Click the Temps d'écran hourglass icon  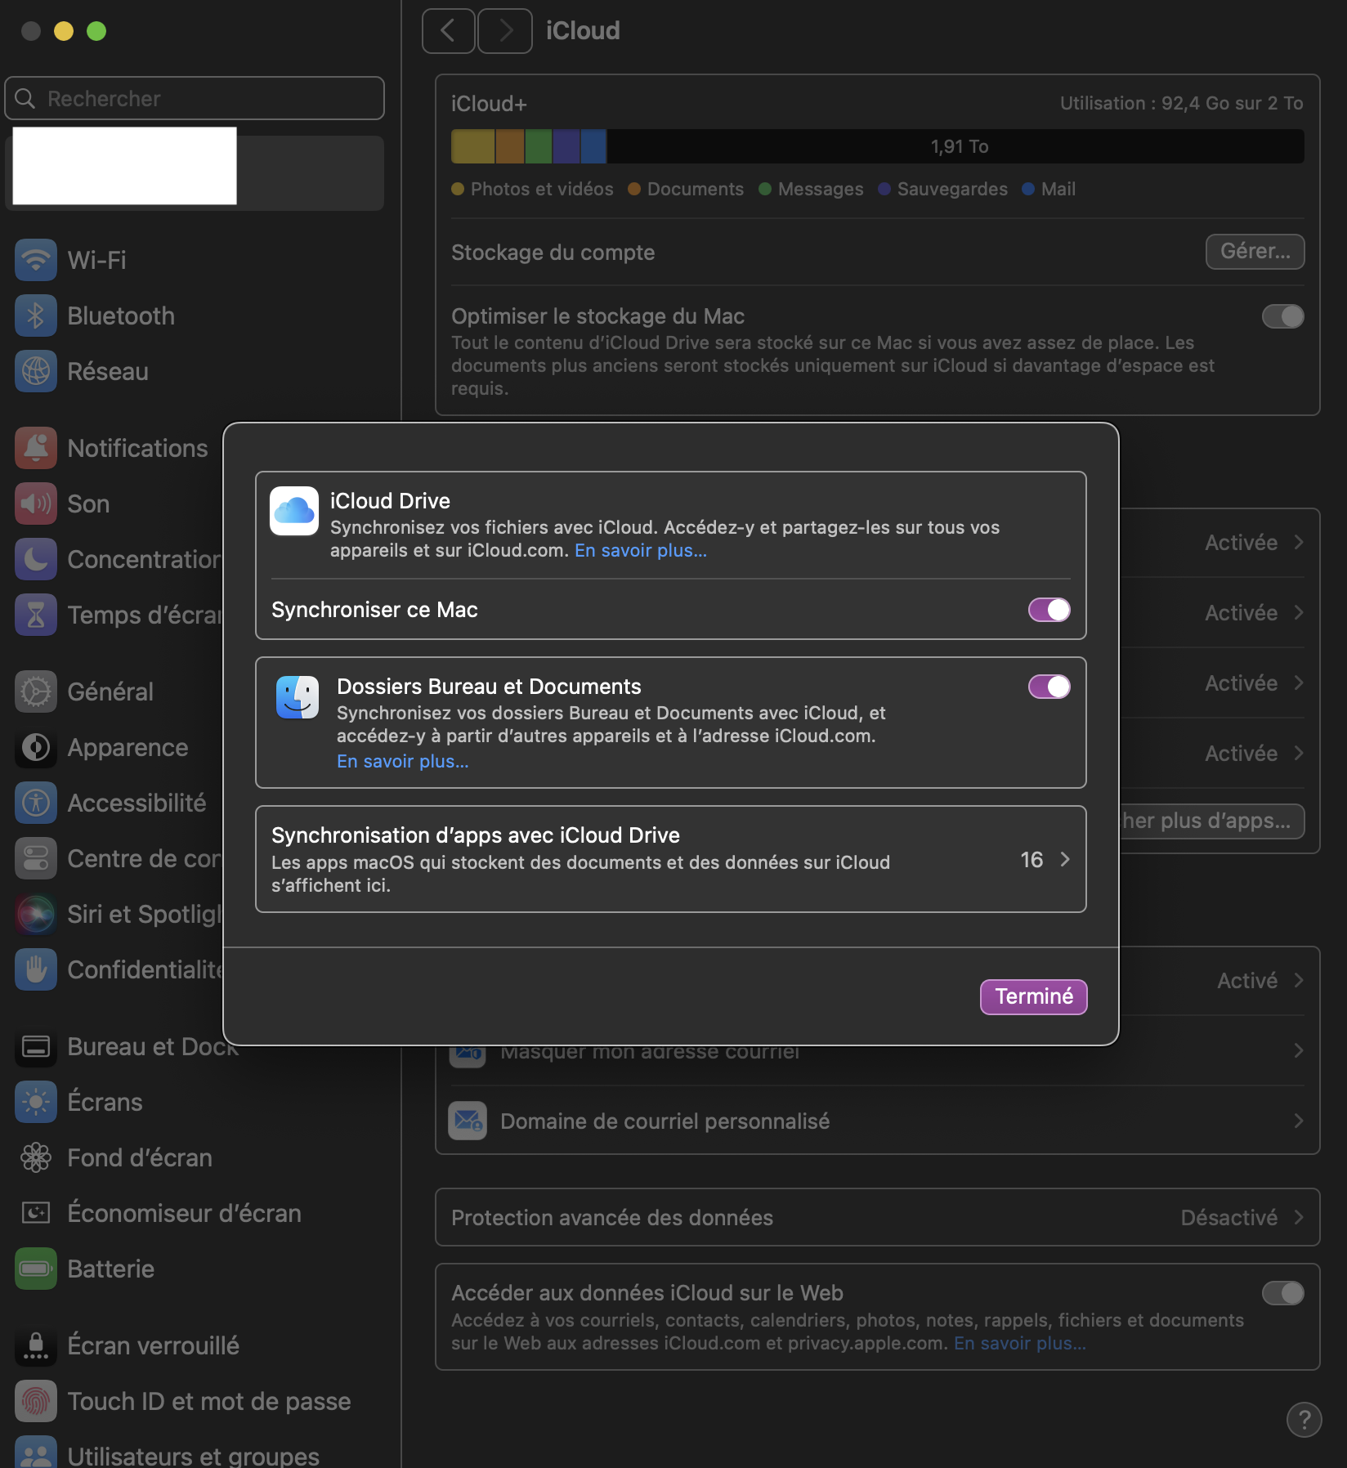click(x=35, y=615)
